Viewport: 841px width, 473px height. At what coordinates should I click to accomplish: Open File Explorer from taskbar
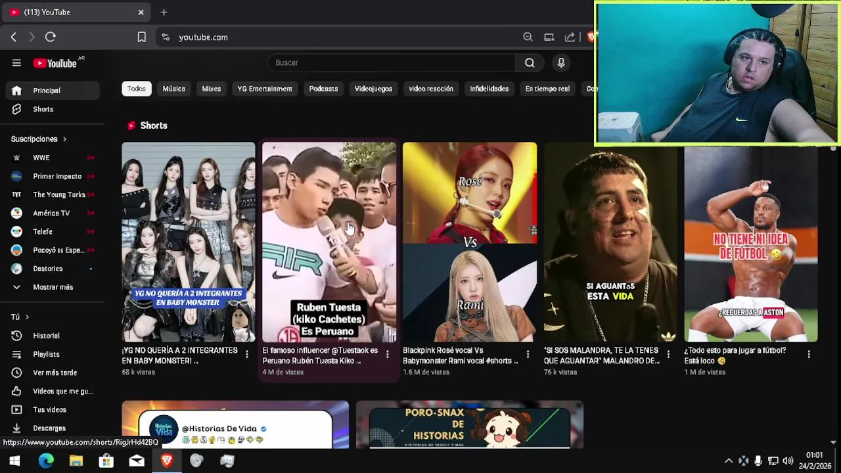76,461
